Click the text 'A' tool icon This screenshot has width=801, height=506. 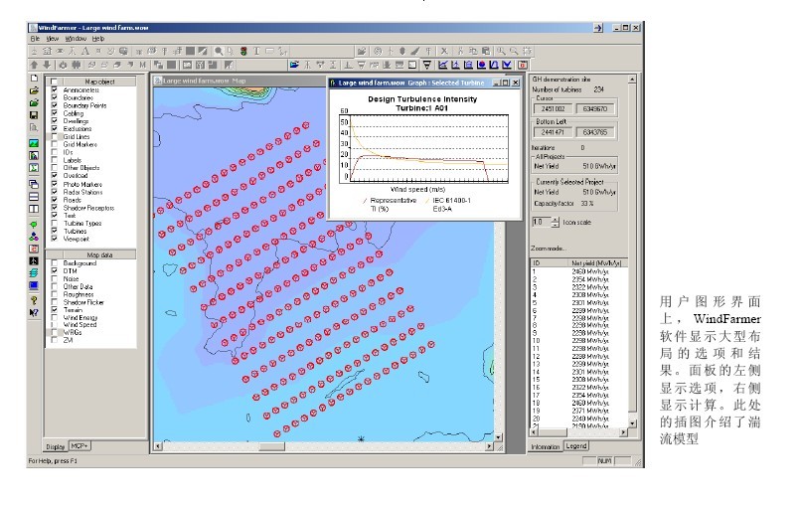(84, 51)
